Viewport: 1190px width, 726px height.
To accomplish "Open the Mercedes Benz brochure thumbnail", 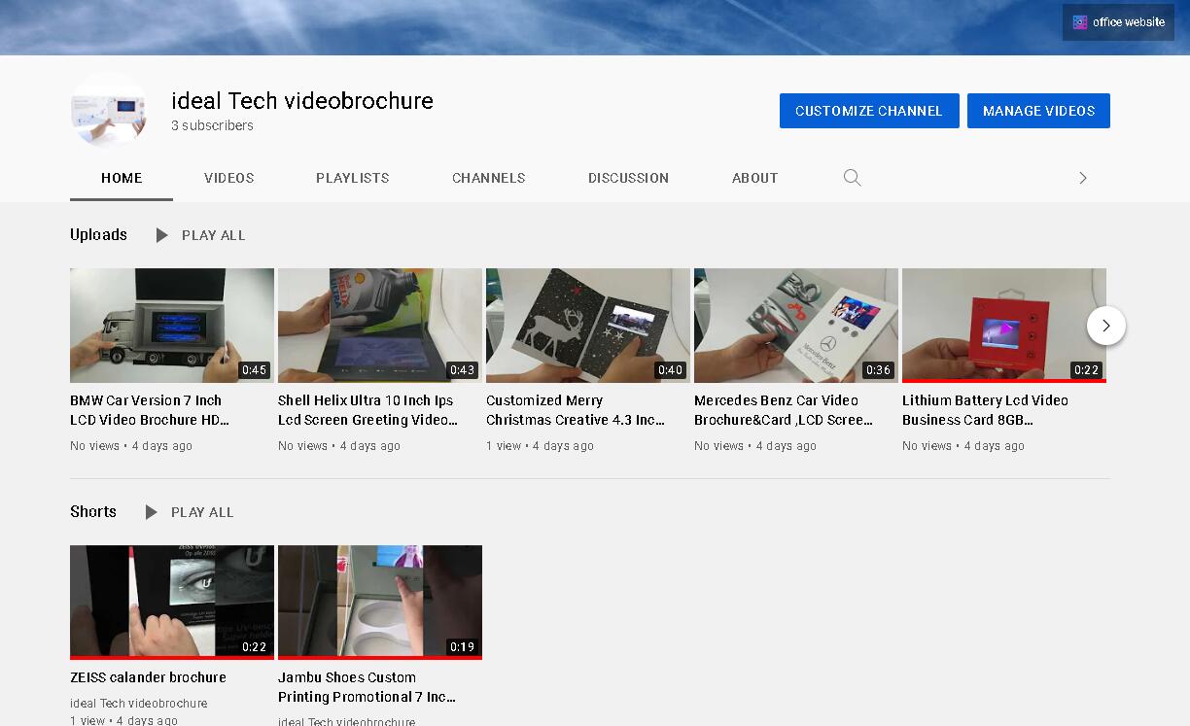I will coord(796,326).
